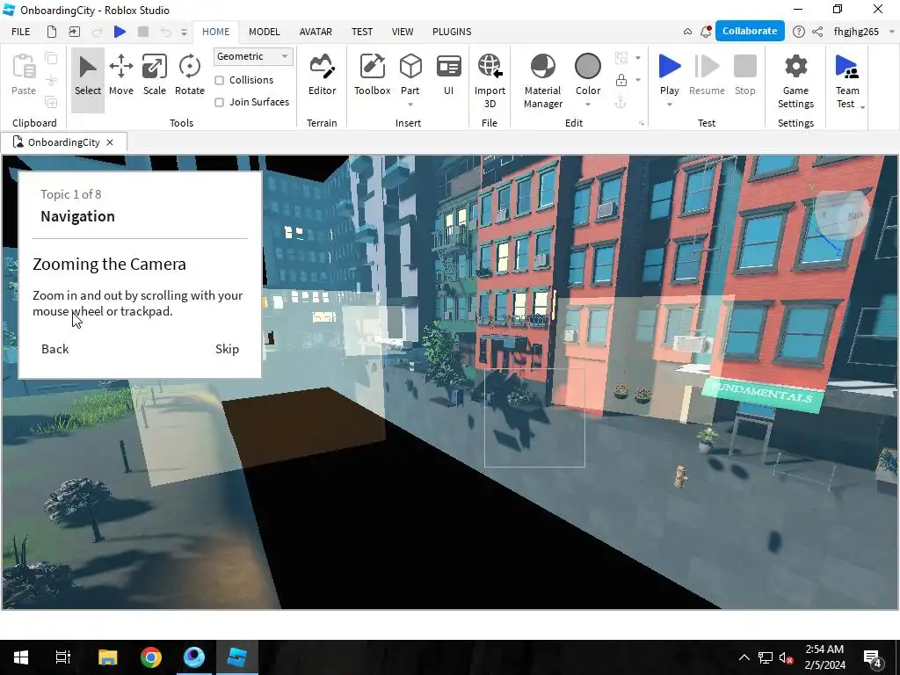
Task: Click the New file icon in quick access bar
Action: pos(52,32)
